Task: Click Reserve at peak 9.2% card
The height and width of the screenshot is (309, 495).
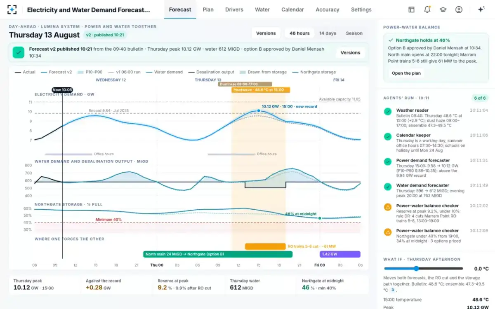Action: pos(189,285)
